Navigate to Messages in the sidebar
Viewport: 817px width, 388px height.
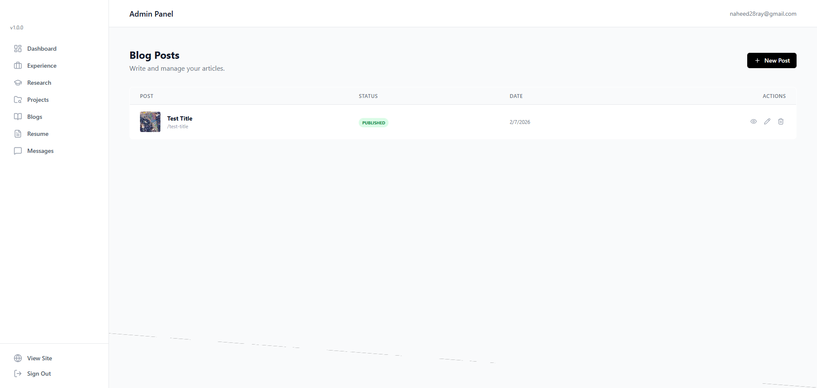40,151
